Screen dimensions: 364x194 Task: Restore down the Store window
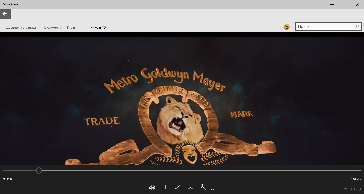point(345,4)
